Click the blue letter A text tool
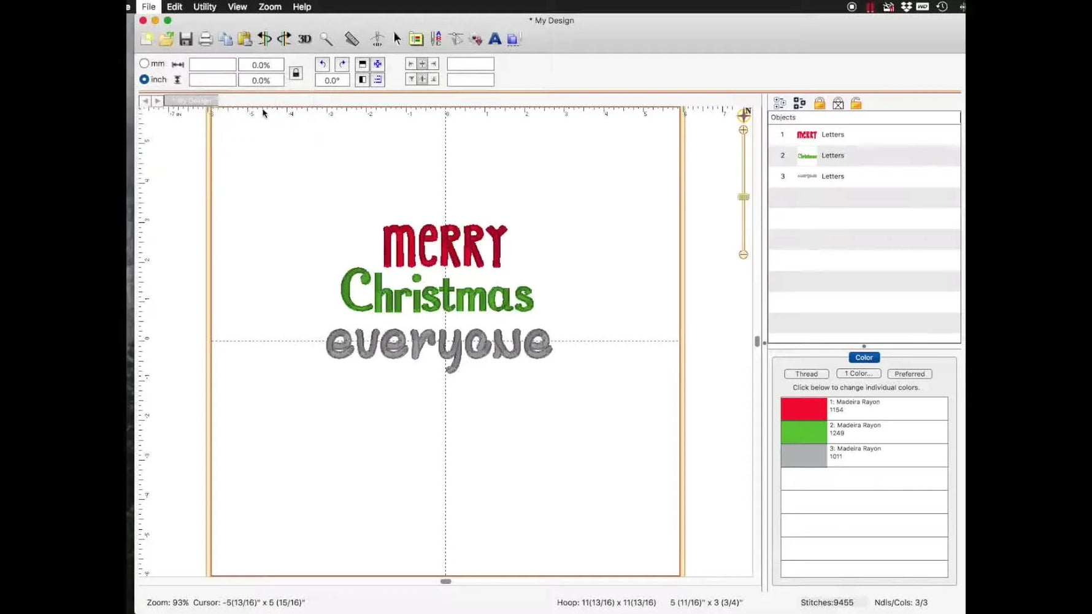1092x614 pixels. coord(494,39)
